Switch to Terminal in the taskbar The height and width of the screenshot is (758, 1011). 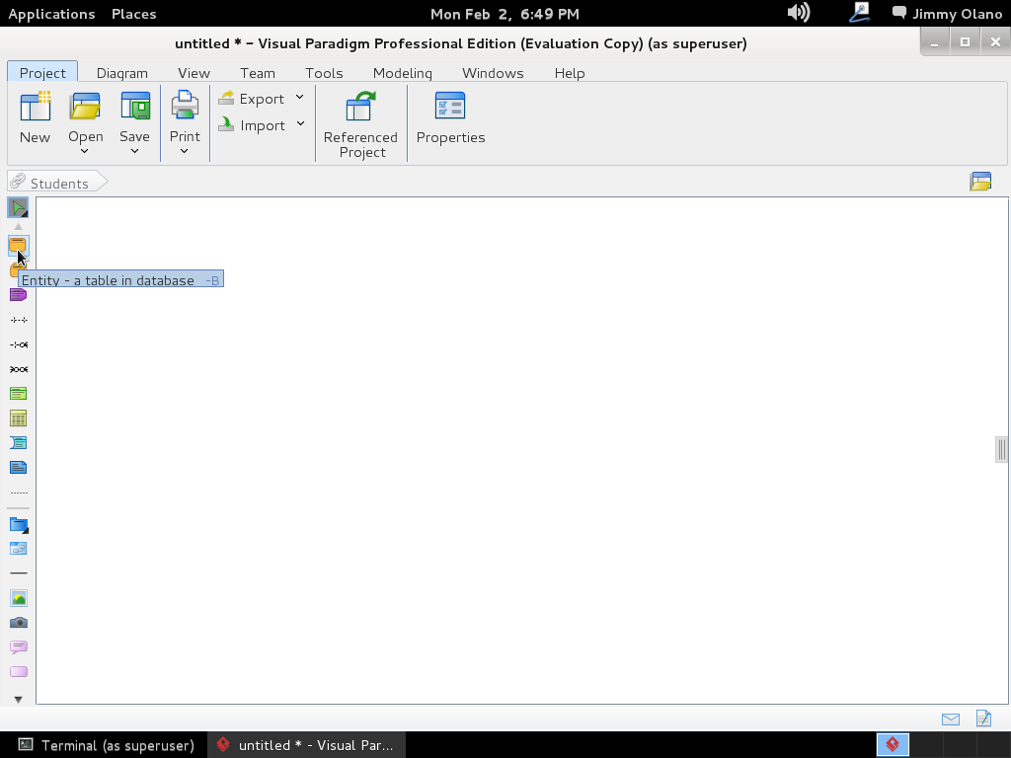107,745
